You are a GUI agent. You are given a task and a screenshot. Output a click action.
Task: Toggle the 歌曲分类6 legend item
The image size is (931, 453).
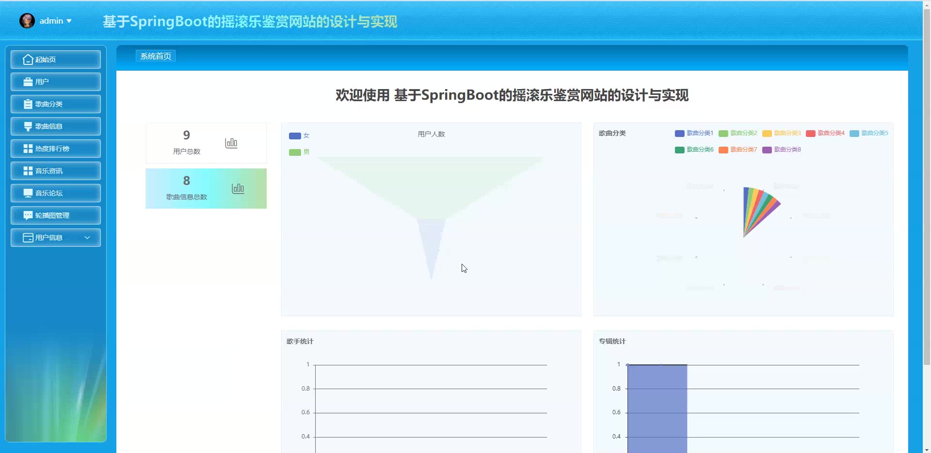click(x=694, y=150)
